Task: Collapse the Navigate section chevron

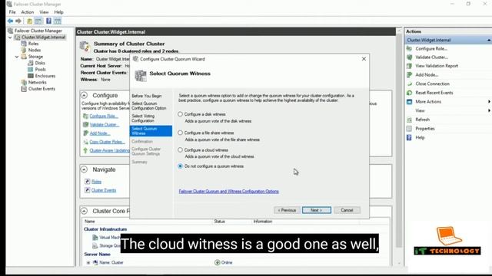Action: (x=84, y=169)
